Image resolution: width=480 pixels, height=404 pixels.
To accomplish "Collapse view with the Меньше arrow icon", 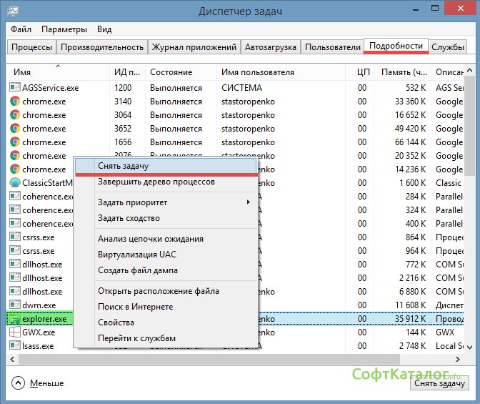I will 19,383.
